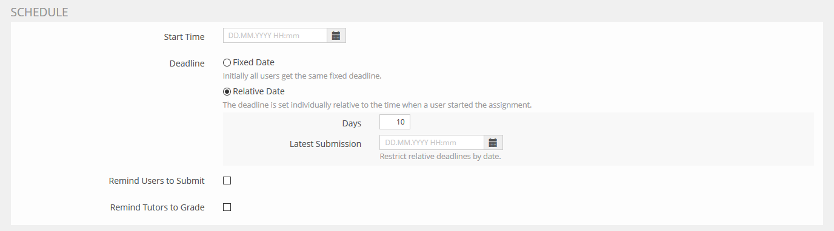Click the Remind Users to Submit label
Viewport: 834px width, 231px height.
[156, 181]
